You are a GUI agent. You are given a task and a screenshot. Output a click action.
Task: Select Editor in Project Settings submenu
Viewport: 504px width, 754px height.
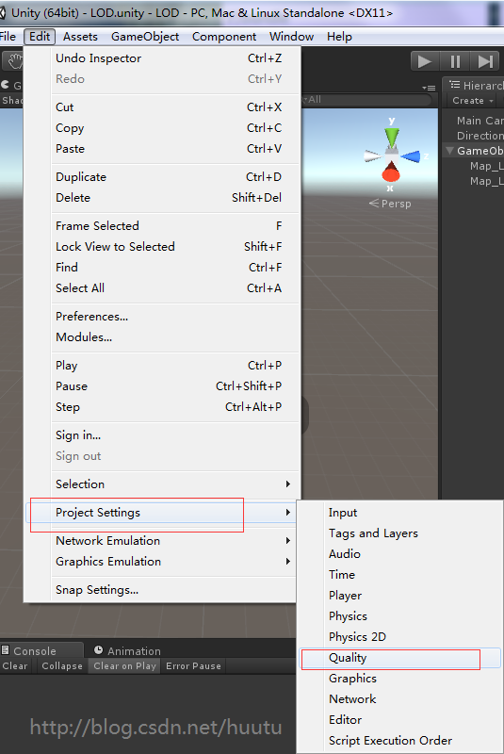click(x=400, y=719)
